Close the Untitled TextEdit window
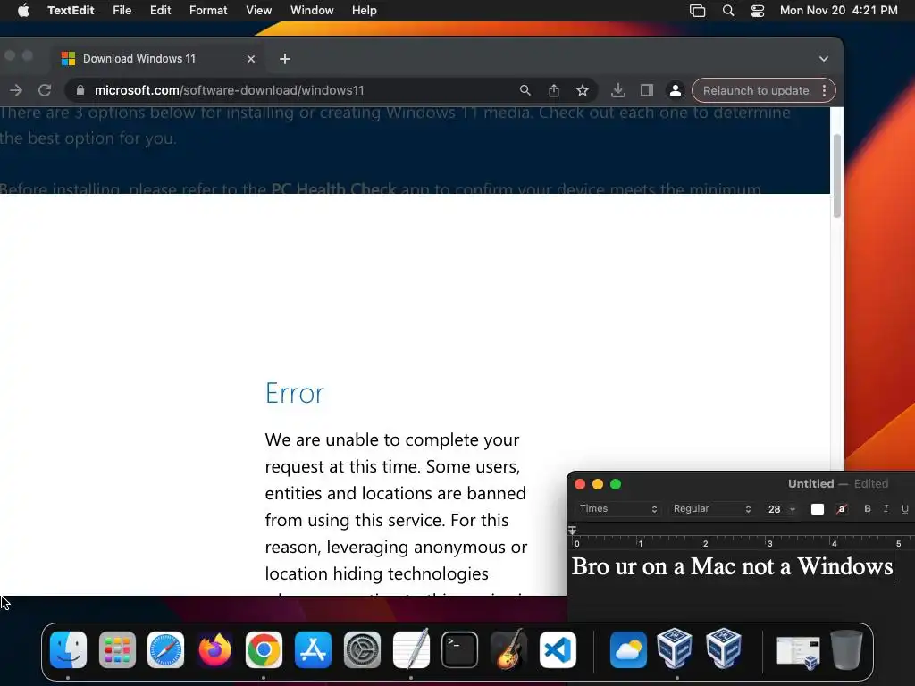The image size is (915, 686). tap(580, 484)
